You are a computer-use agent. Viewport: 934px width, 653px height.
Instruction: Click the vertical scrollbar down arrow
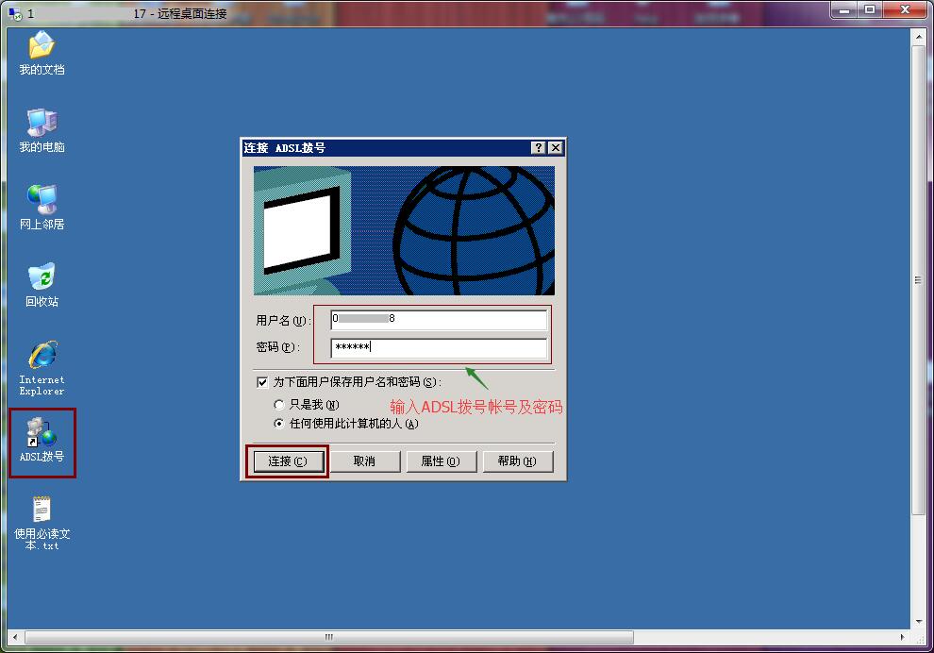(x=918, y=622)
